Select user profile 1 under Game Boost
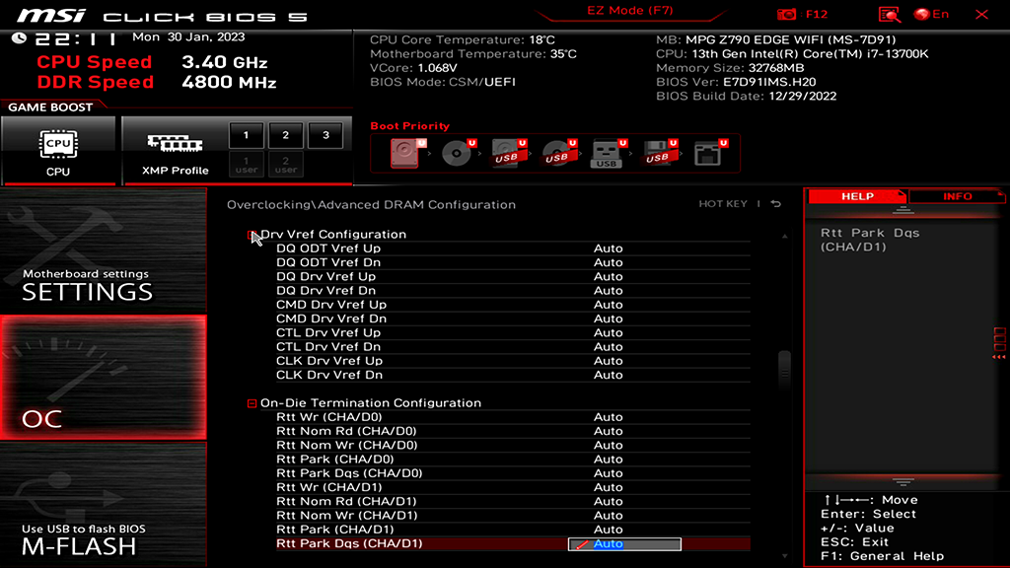The width and height of the screenshot is (1010, 568). click(x=246, y=164)
